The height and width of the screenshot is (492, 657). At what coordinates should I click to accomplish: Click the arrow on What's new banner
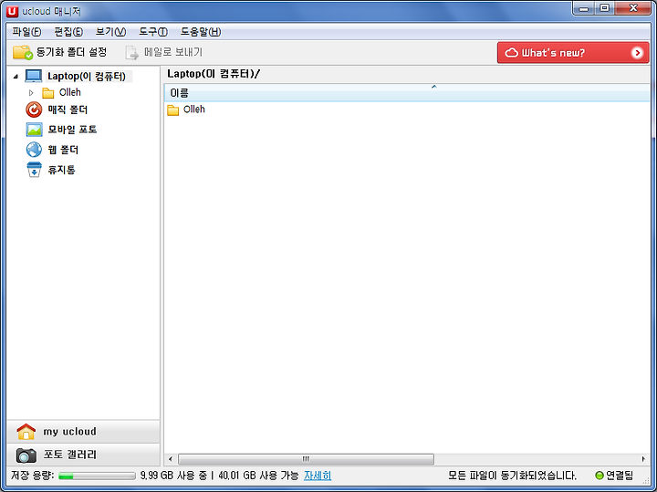pos(637,53)
